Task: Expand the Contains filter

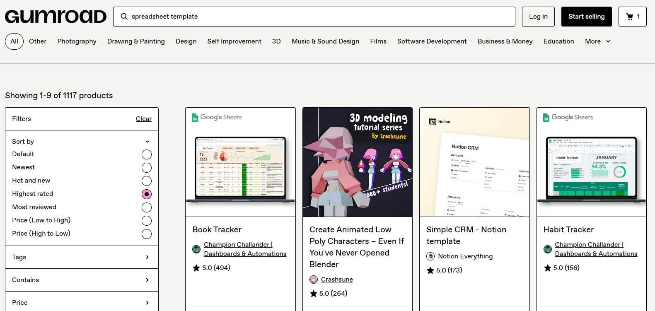Action: (x=82, y=280)
